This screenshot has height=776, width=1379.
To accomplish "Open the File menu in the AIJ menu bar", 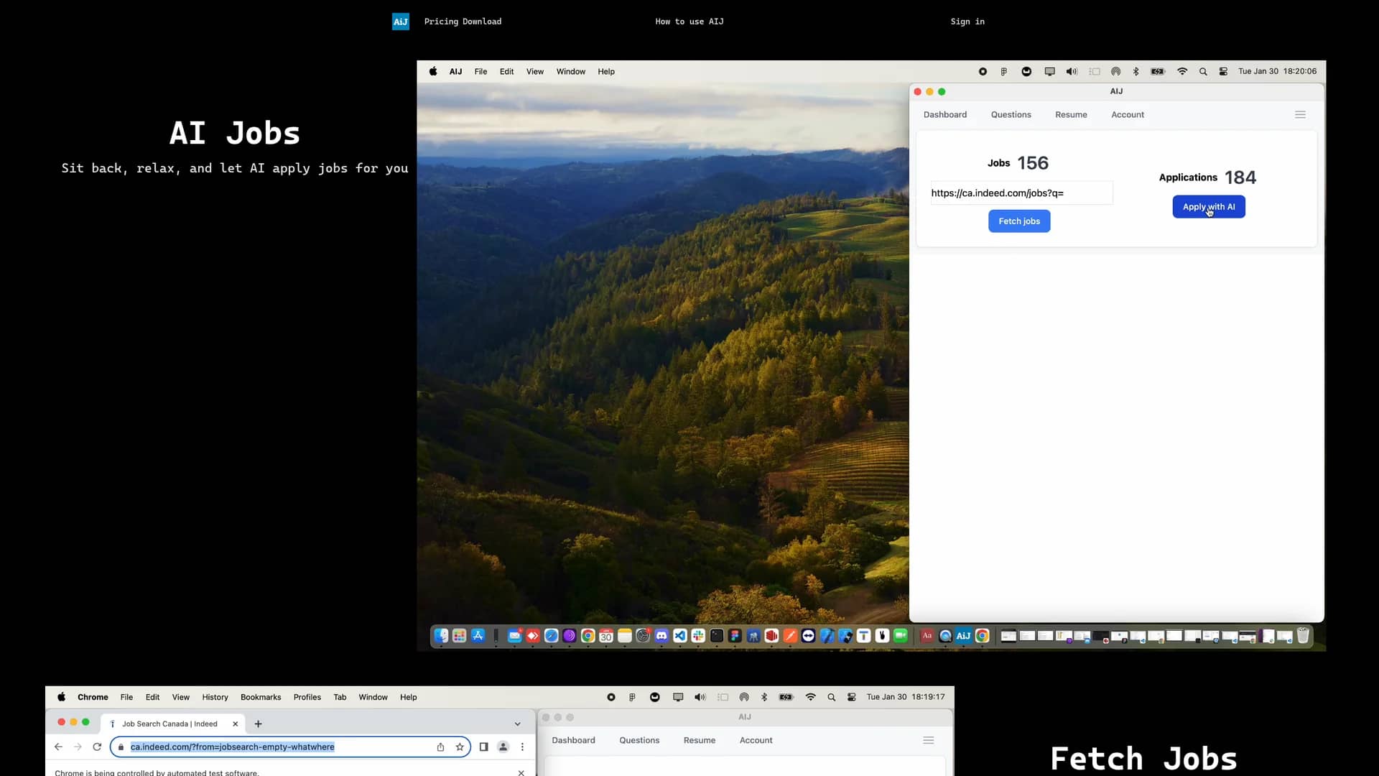I will pyautogui.click(x=480, y=72).
